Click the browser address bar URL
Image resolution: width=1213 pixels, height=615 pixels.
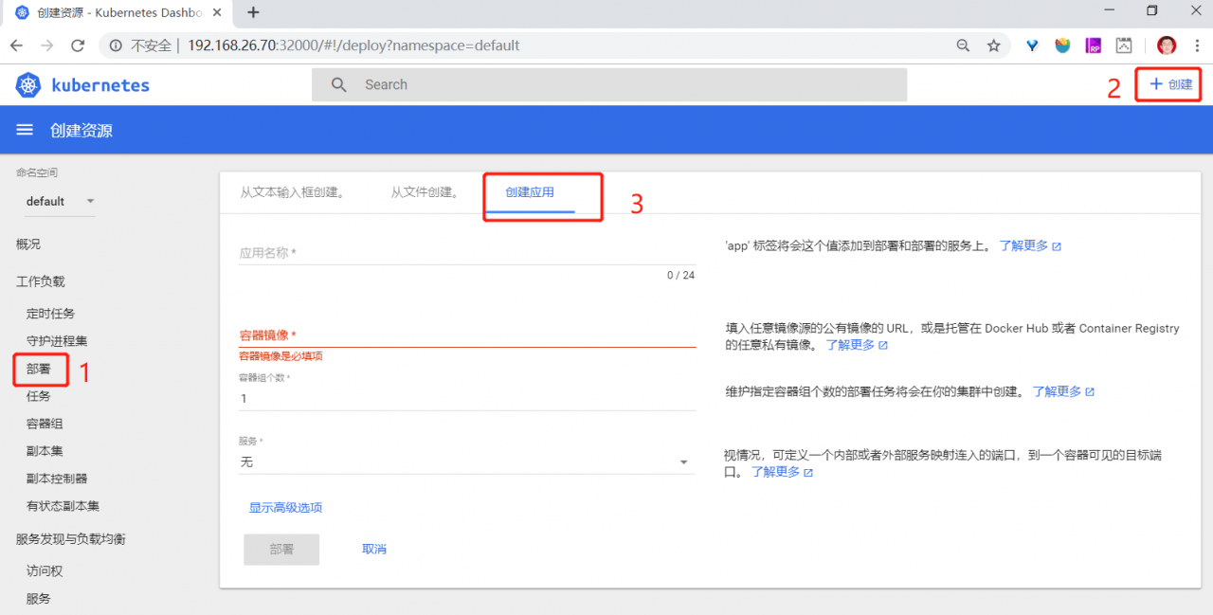353,45
